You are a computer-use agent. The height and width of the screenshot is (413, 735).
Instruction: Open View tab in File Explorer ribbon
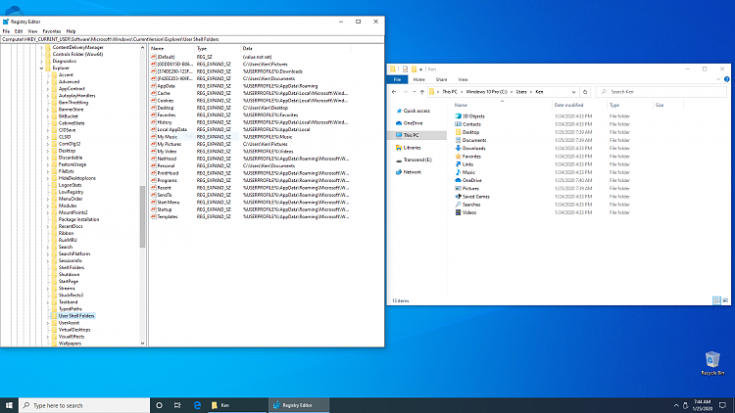click(463, 79)
